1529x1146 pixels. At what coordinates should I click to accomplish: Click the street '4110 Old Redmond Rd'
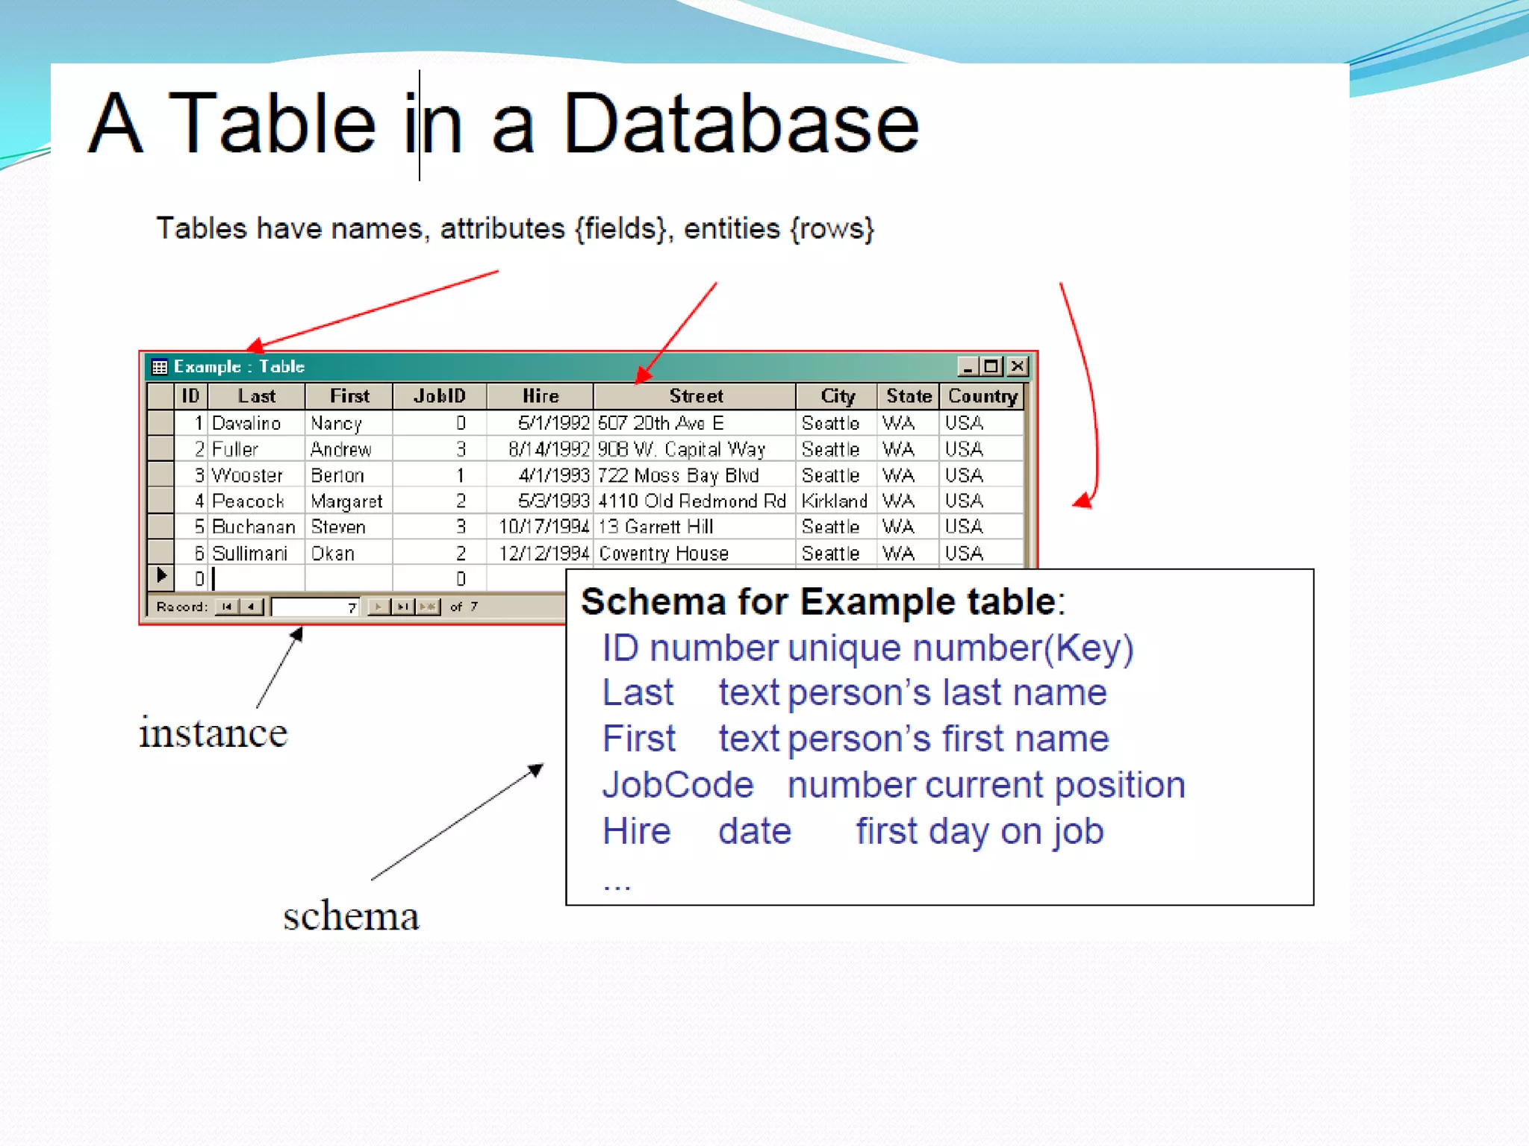[x=695, y=501]
